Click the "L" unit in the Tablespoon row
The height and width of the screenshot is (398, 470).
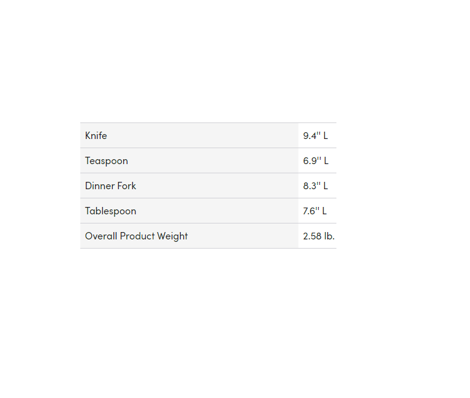(x=324, y=211)
